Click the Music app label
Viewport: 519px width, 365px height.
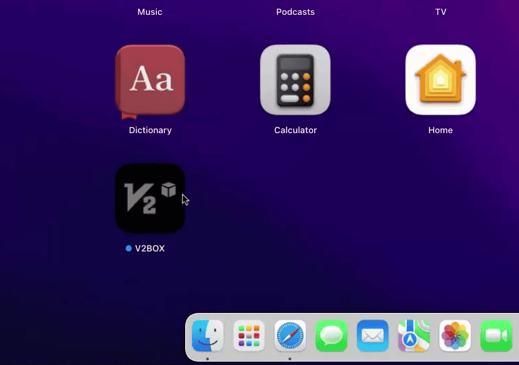click(x=150, y=11)
